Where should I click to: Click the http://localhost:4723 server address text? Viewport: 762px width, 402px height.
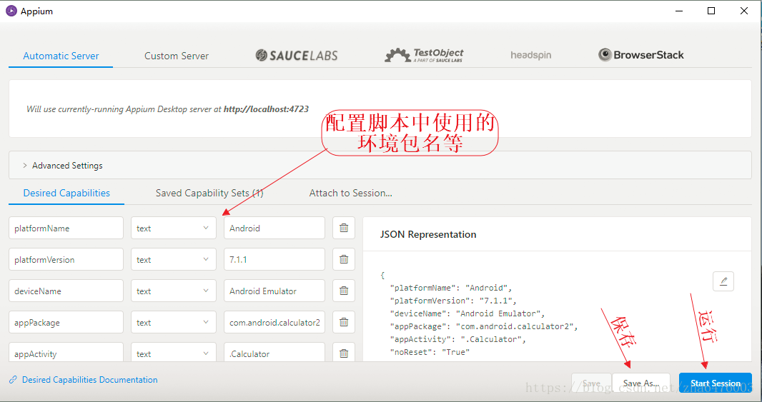pyautogui.click(x=267, y=109)
